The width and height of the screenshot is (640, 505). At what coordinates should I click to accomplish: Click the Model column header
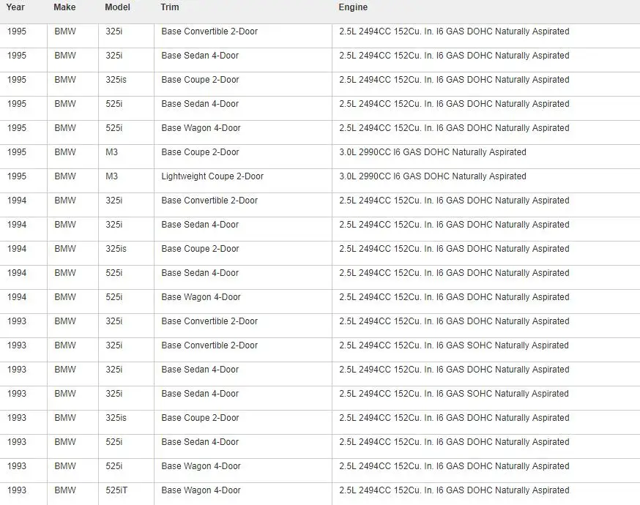pos(118,7)
